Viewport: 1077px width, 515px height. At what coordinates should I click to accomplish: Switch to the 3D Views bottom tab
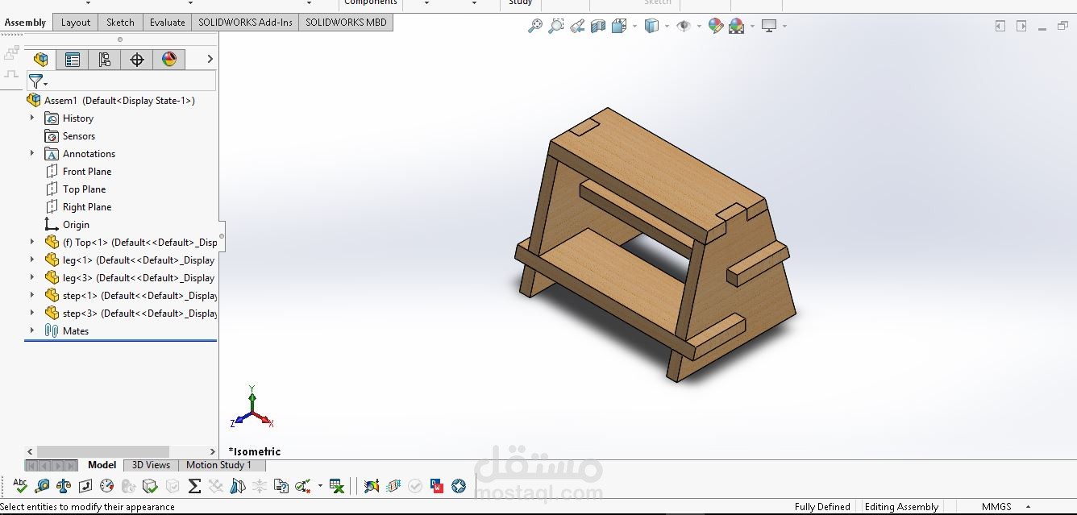(x=152, y=465)
